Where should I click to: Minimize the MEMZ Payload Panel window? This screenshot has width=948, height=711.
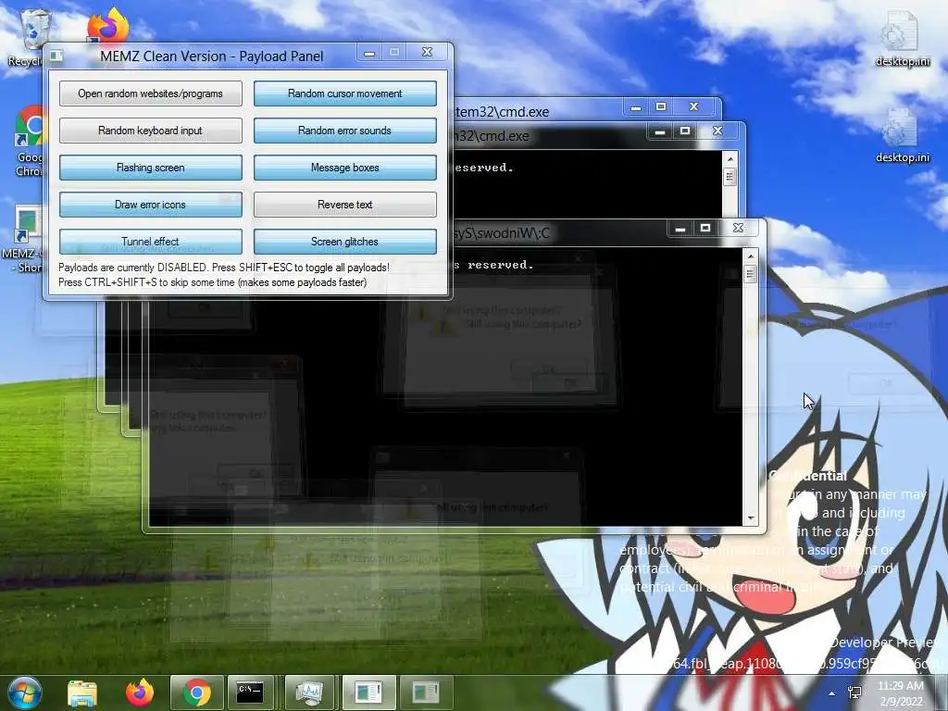coord(369,53)
